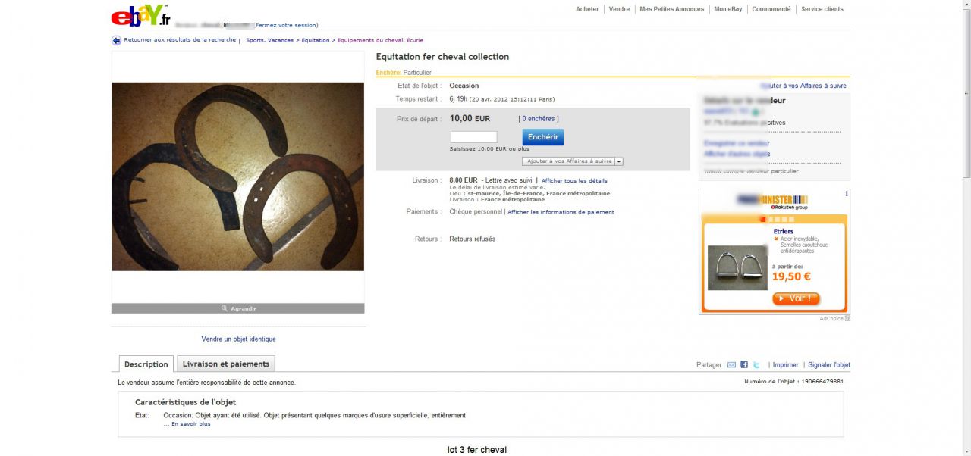
Task: Click the Enchérir button
Action: (x=543, y=137)
